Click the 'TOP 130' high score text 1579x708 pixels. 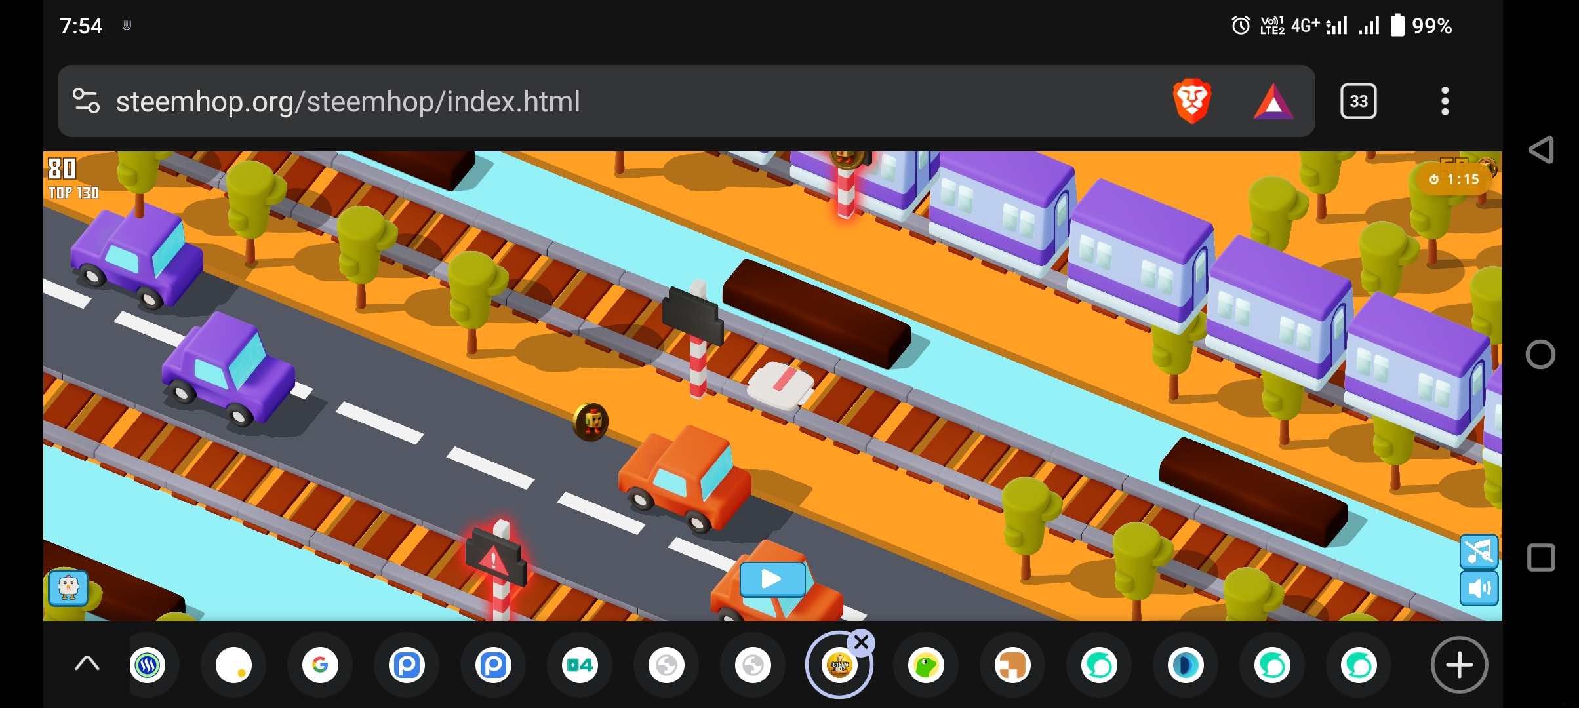coord(73,193)
